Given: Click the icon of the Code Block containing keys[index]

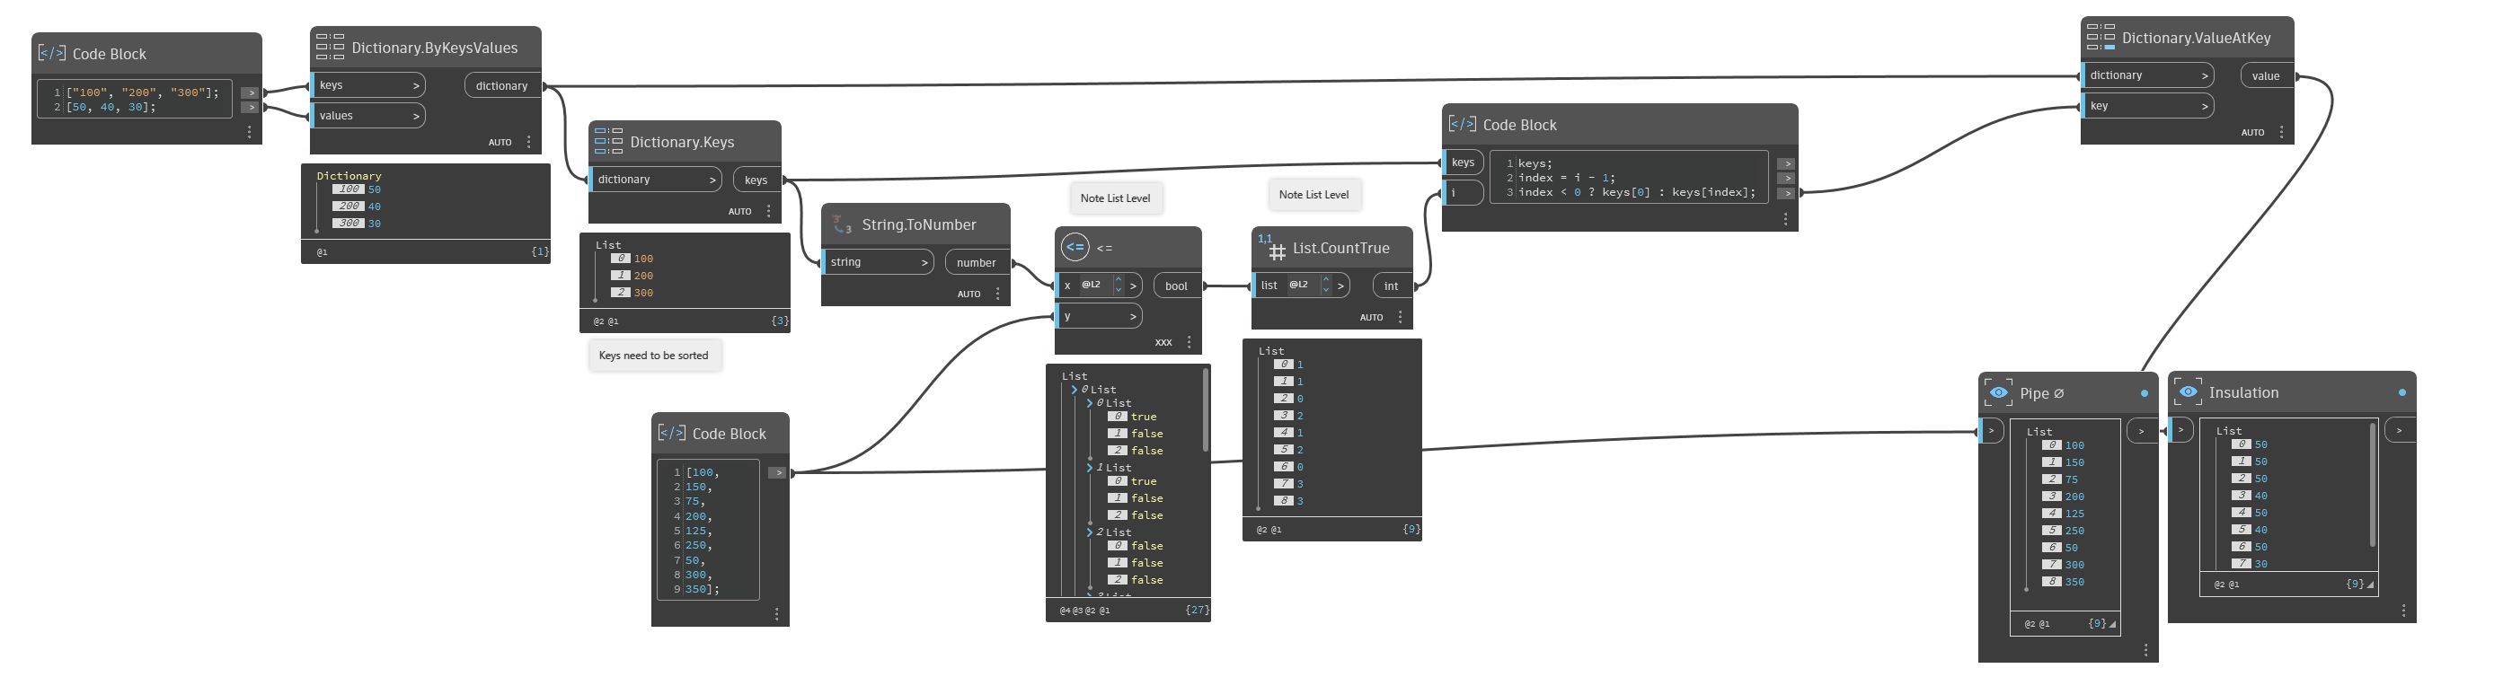Looking at the screenshot, I should (x=1462, y=123).
